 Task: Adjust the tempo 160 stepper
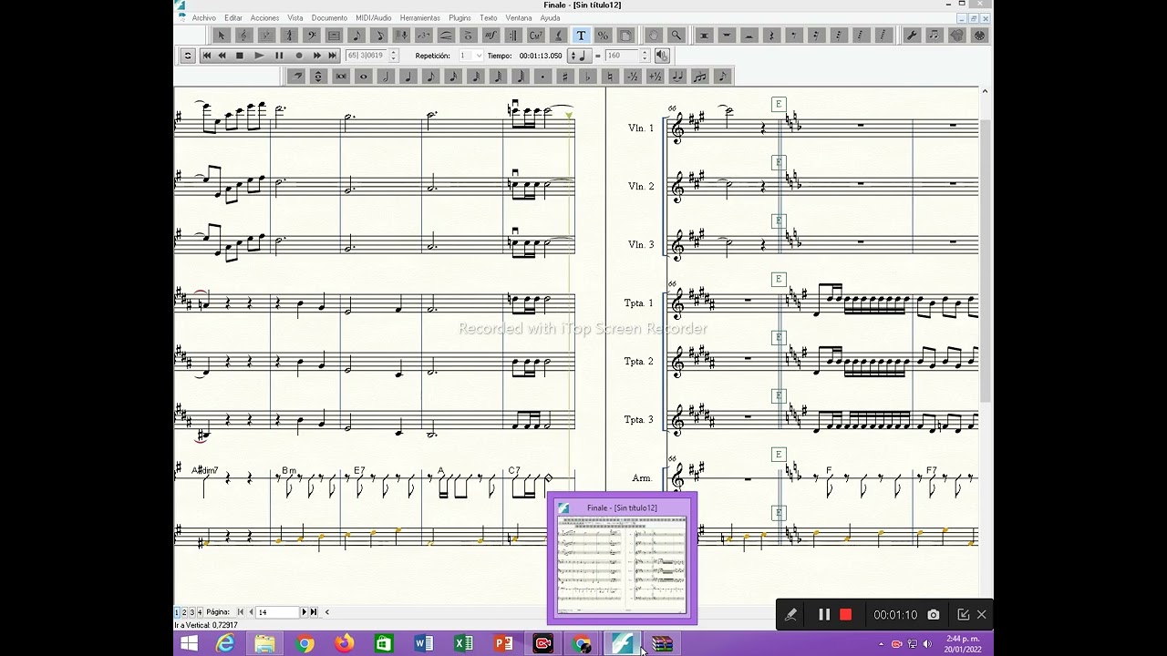[645, 56]
